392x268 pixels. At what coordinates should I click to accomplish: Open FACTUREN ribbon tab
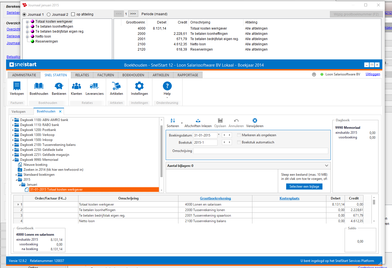pos(106,75)
